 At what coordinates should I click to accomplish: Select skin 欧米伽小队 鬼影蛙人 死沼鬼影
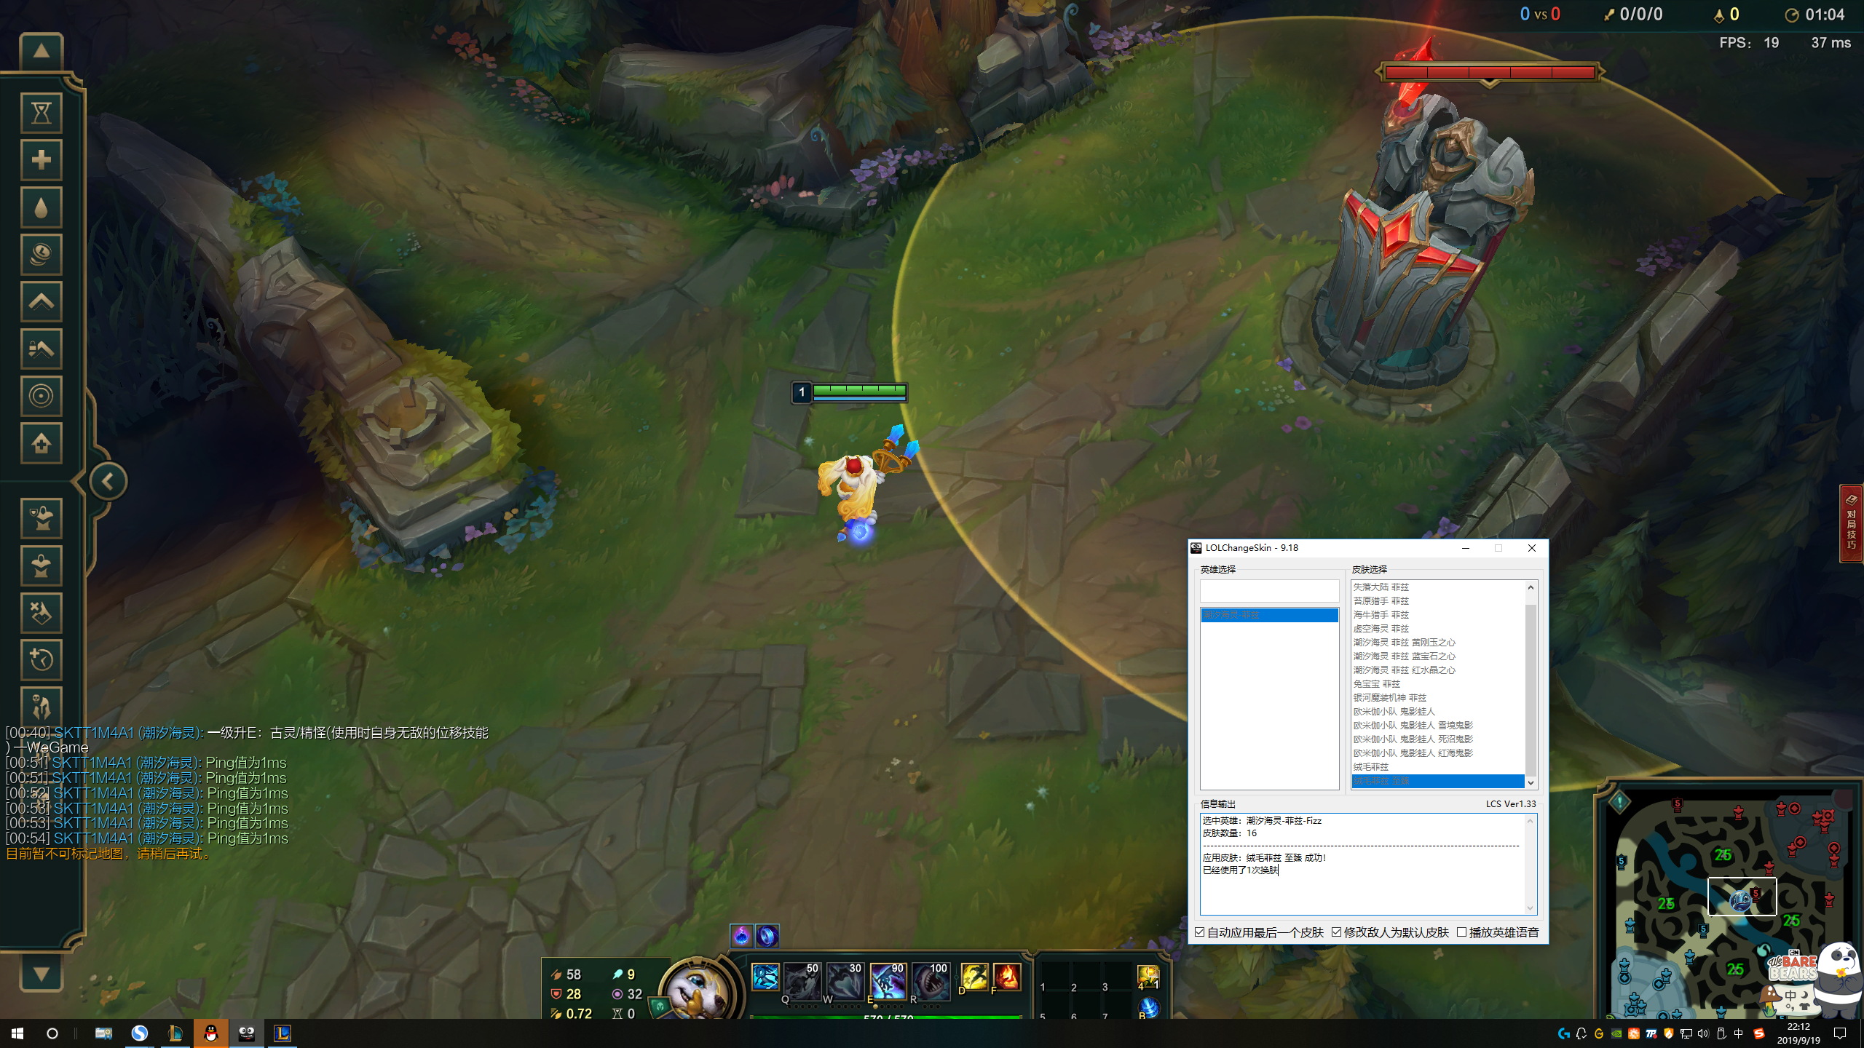pyautogui.click(x=1437, y=739)
